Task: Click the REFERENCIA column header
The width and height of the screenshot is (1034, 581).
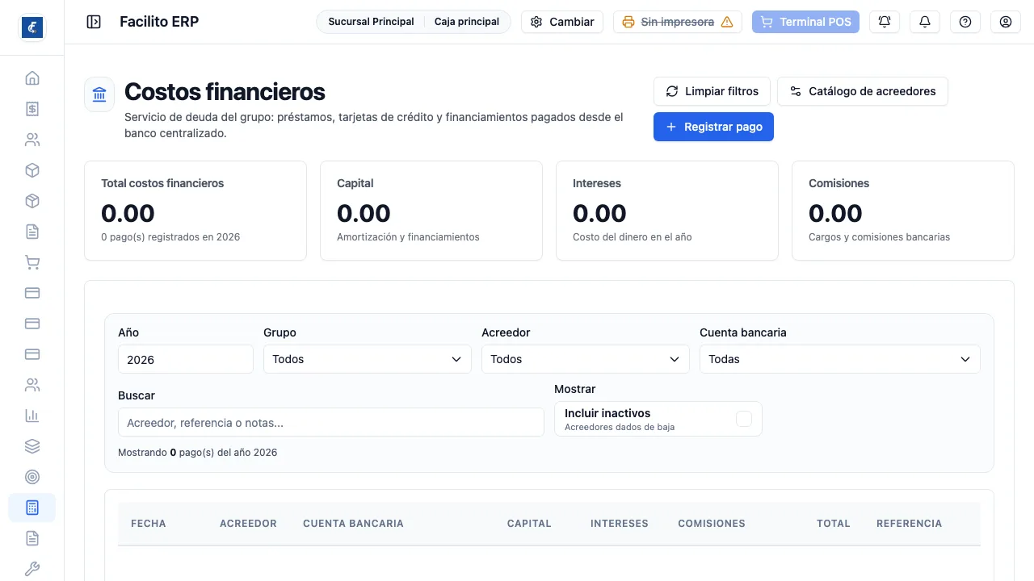Action: pyautogui.click(x=910, y=524)
